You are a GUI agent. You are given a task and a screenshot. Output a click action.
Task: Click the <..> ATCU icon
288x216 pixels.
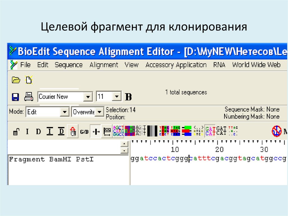198,131
